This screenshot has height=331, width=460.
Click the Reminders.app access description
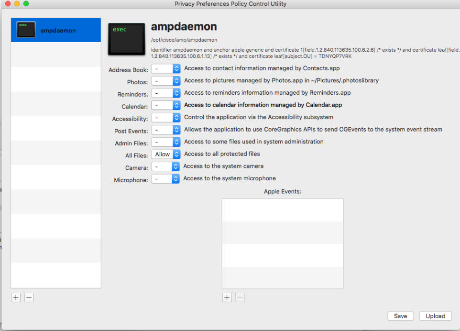coord(267,93)
